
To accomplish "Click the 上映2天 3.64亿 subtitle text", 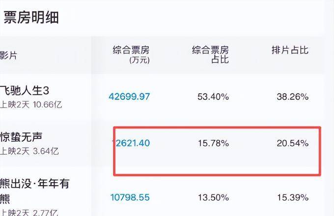I will pyautogui.click(x=29, y=151).
